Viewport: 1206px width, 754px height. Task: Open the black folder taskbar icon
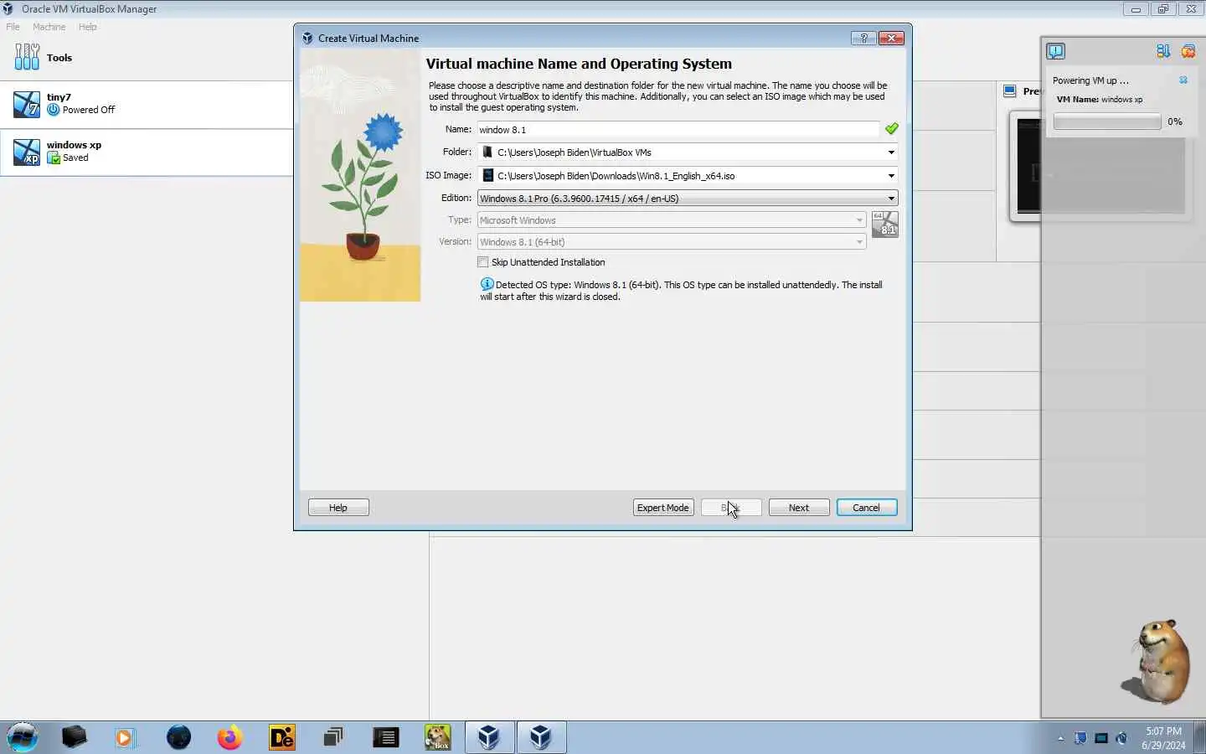pyautogui.click(x=75, y=737)
